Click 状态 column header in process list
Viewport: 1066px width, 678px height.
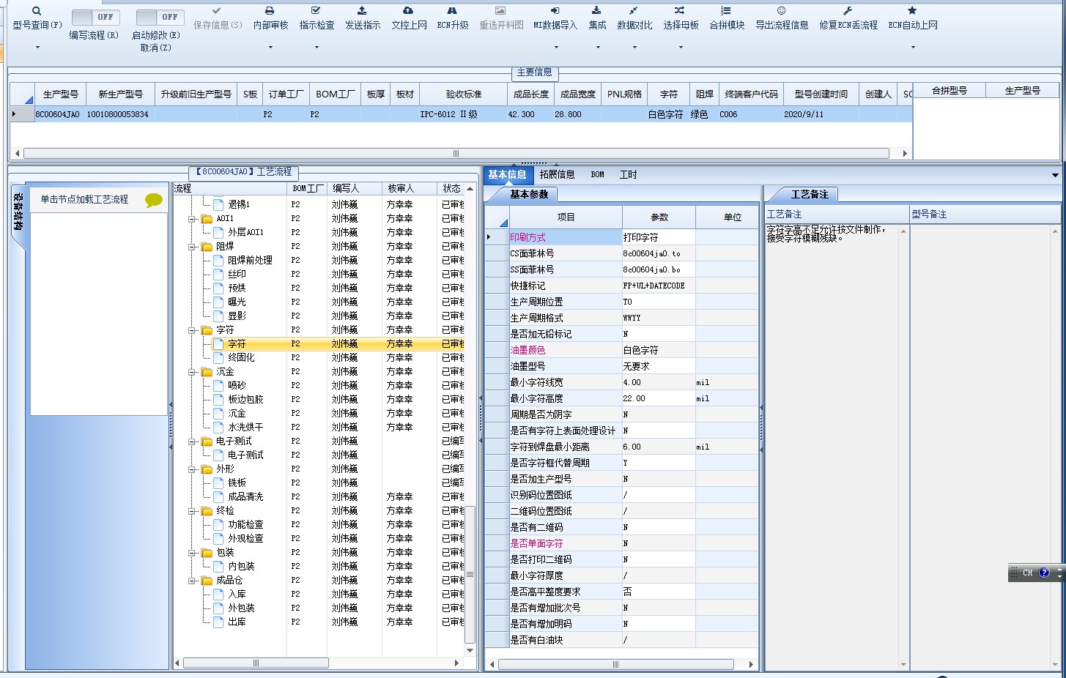(451, 188)
